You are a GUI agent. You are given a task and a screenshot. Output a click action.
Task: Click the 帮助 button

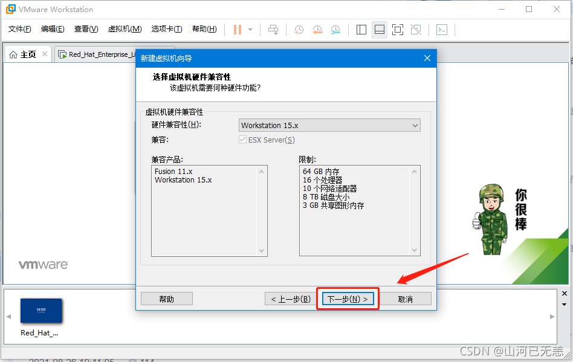click(x=167, y=299)
